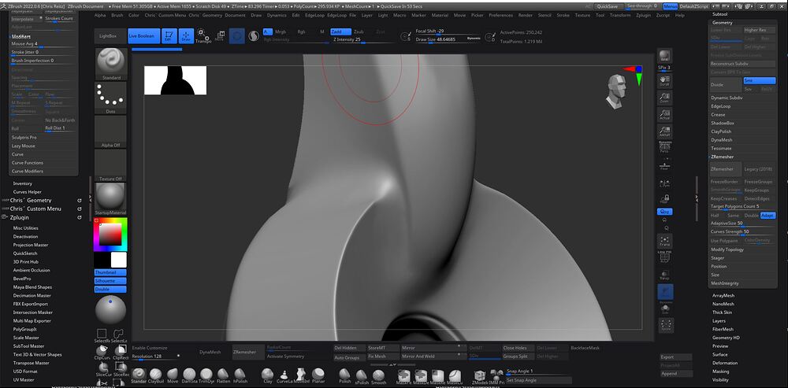
Task: Activate Draw mode button
Action: [186, 35]
